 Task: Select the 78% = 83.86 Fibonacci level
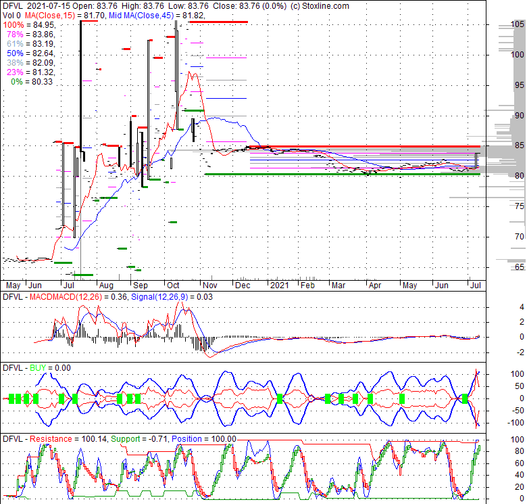31,35
